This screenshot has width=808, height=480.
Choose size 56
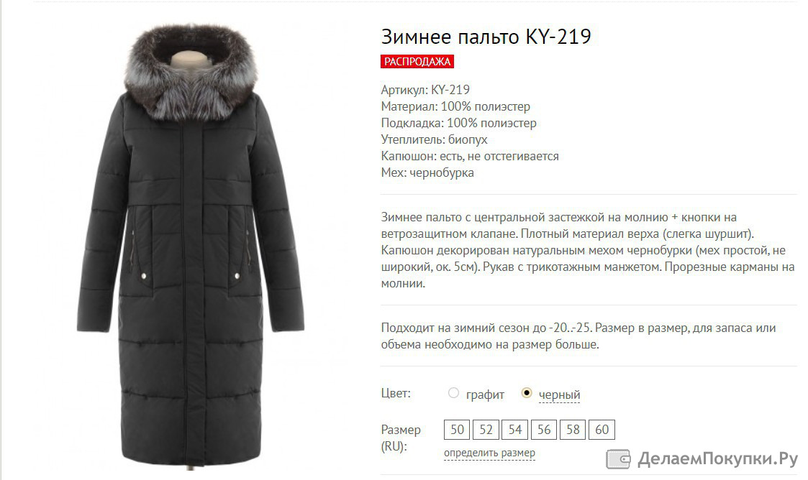(x=544, y=430)
